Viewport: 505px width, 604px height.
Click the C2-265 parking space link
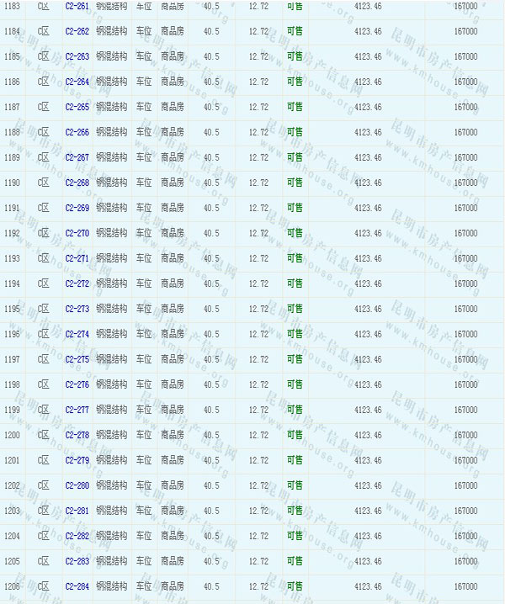click(x=77, y=108)
